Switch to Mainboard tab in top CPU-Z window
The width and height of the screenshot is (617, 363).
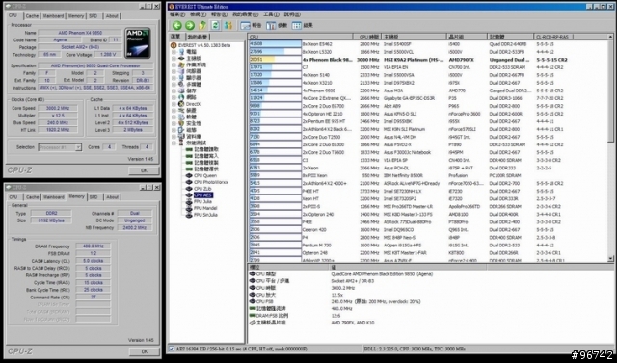[x=54, y=16]
